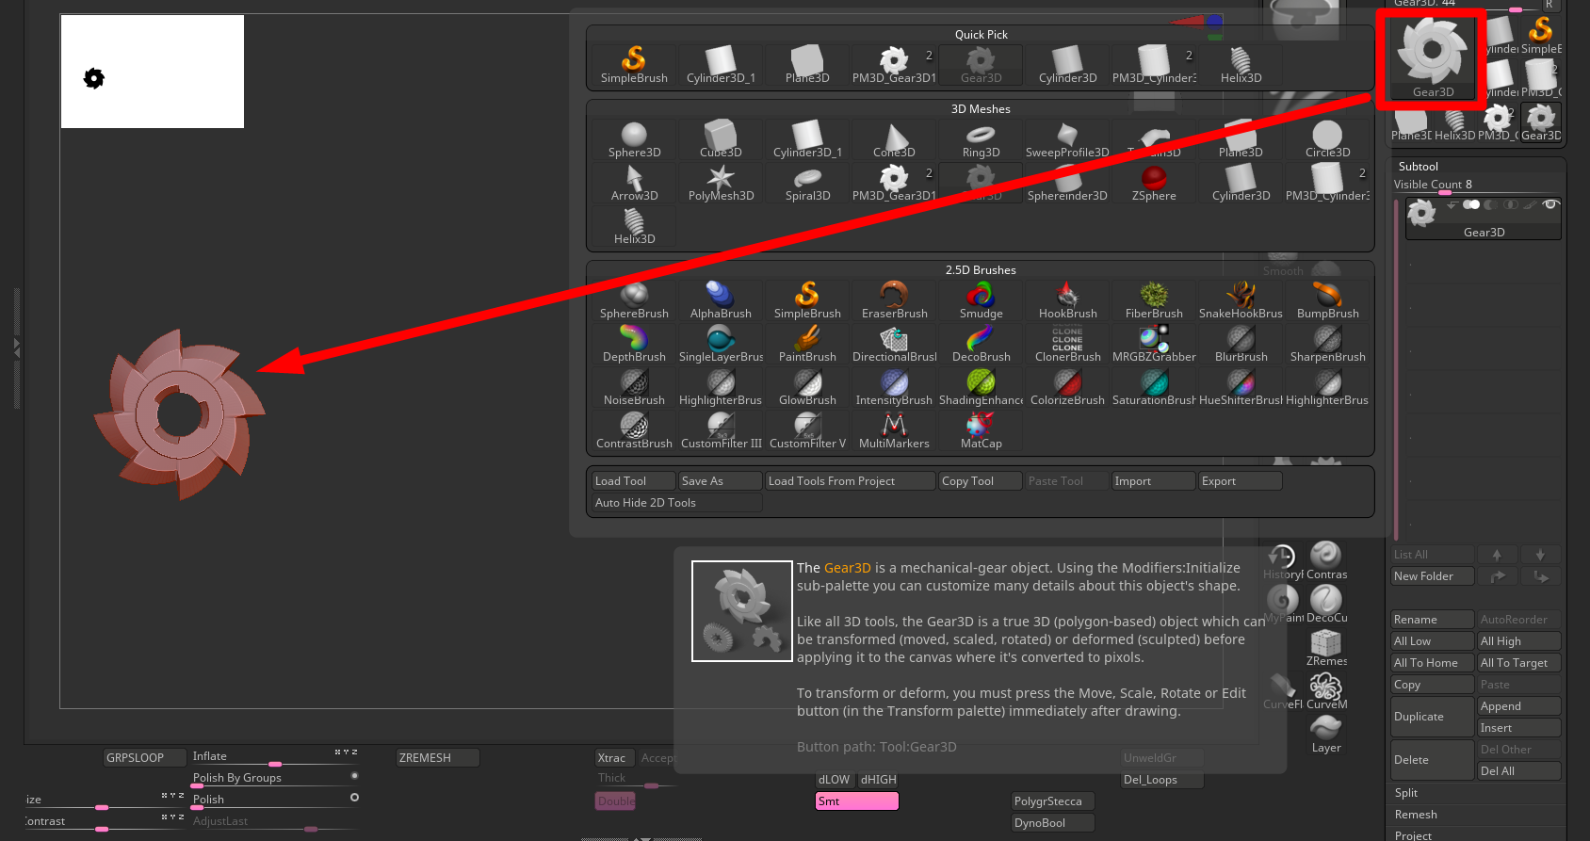Pick the Spiral3D primitive
Screen dimensions: 1590x841
coord(807,183)
